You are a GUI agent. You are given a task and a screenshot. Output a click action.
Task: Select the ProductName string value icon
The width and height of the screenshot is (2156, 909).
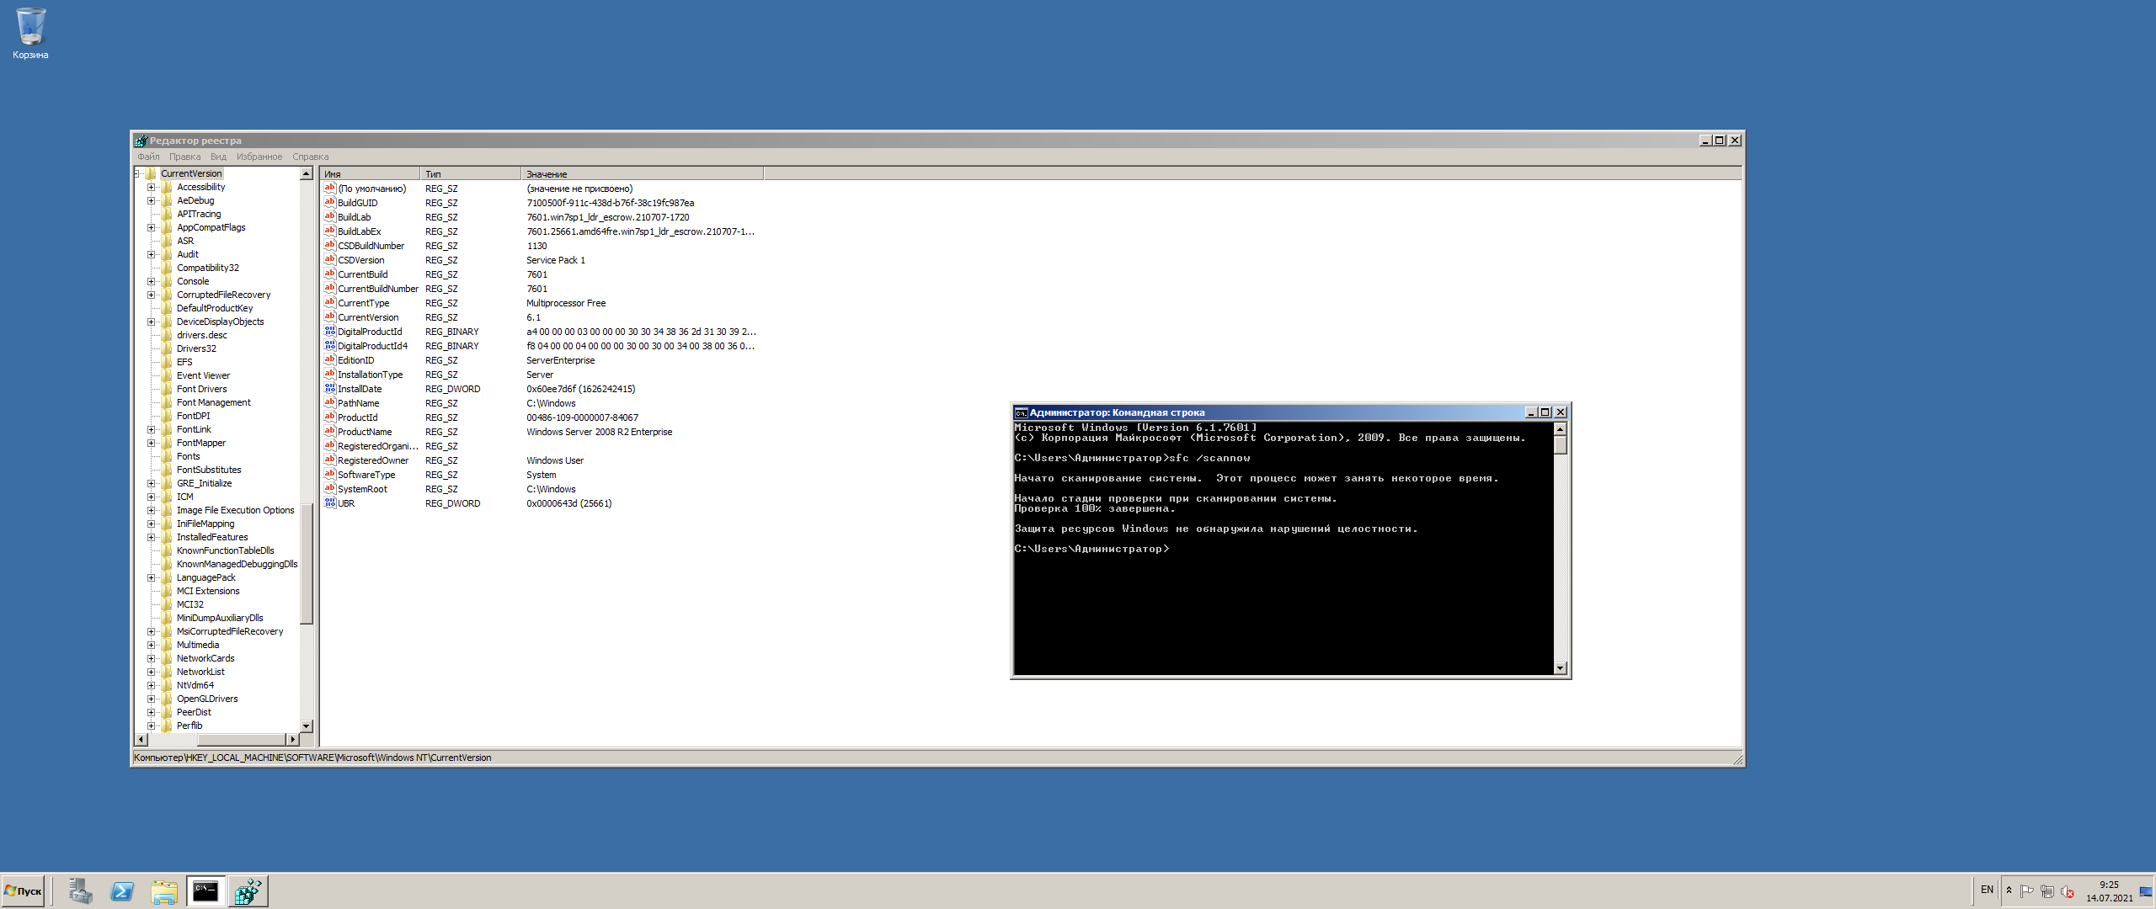tap(330, 432)
